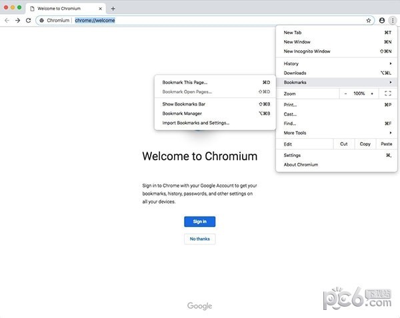Screen dimensions: 400x318
Task: Toggle fullscreen icon in Zoom row
Action: 388,94
